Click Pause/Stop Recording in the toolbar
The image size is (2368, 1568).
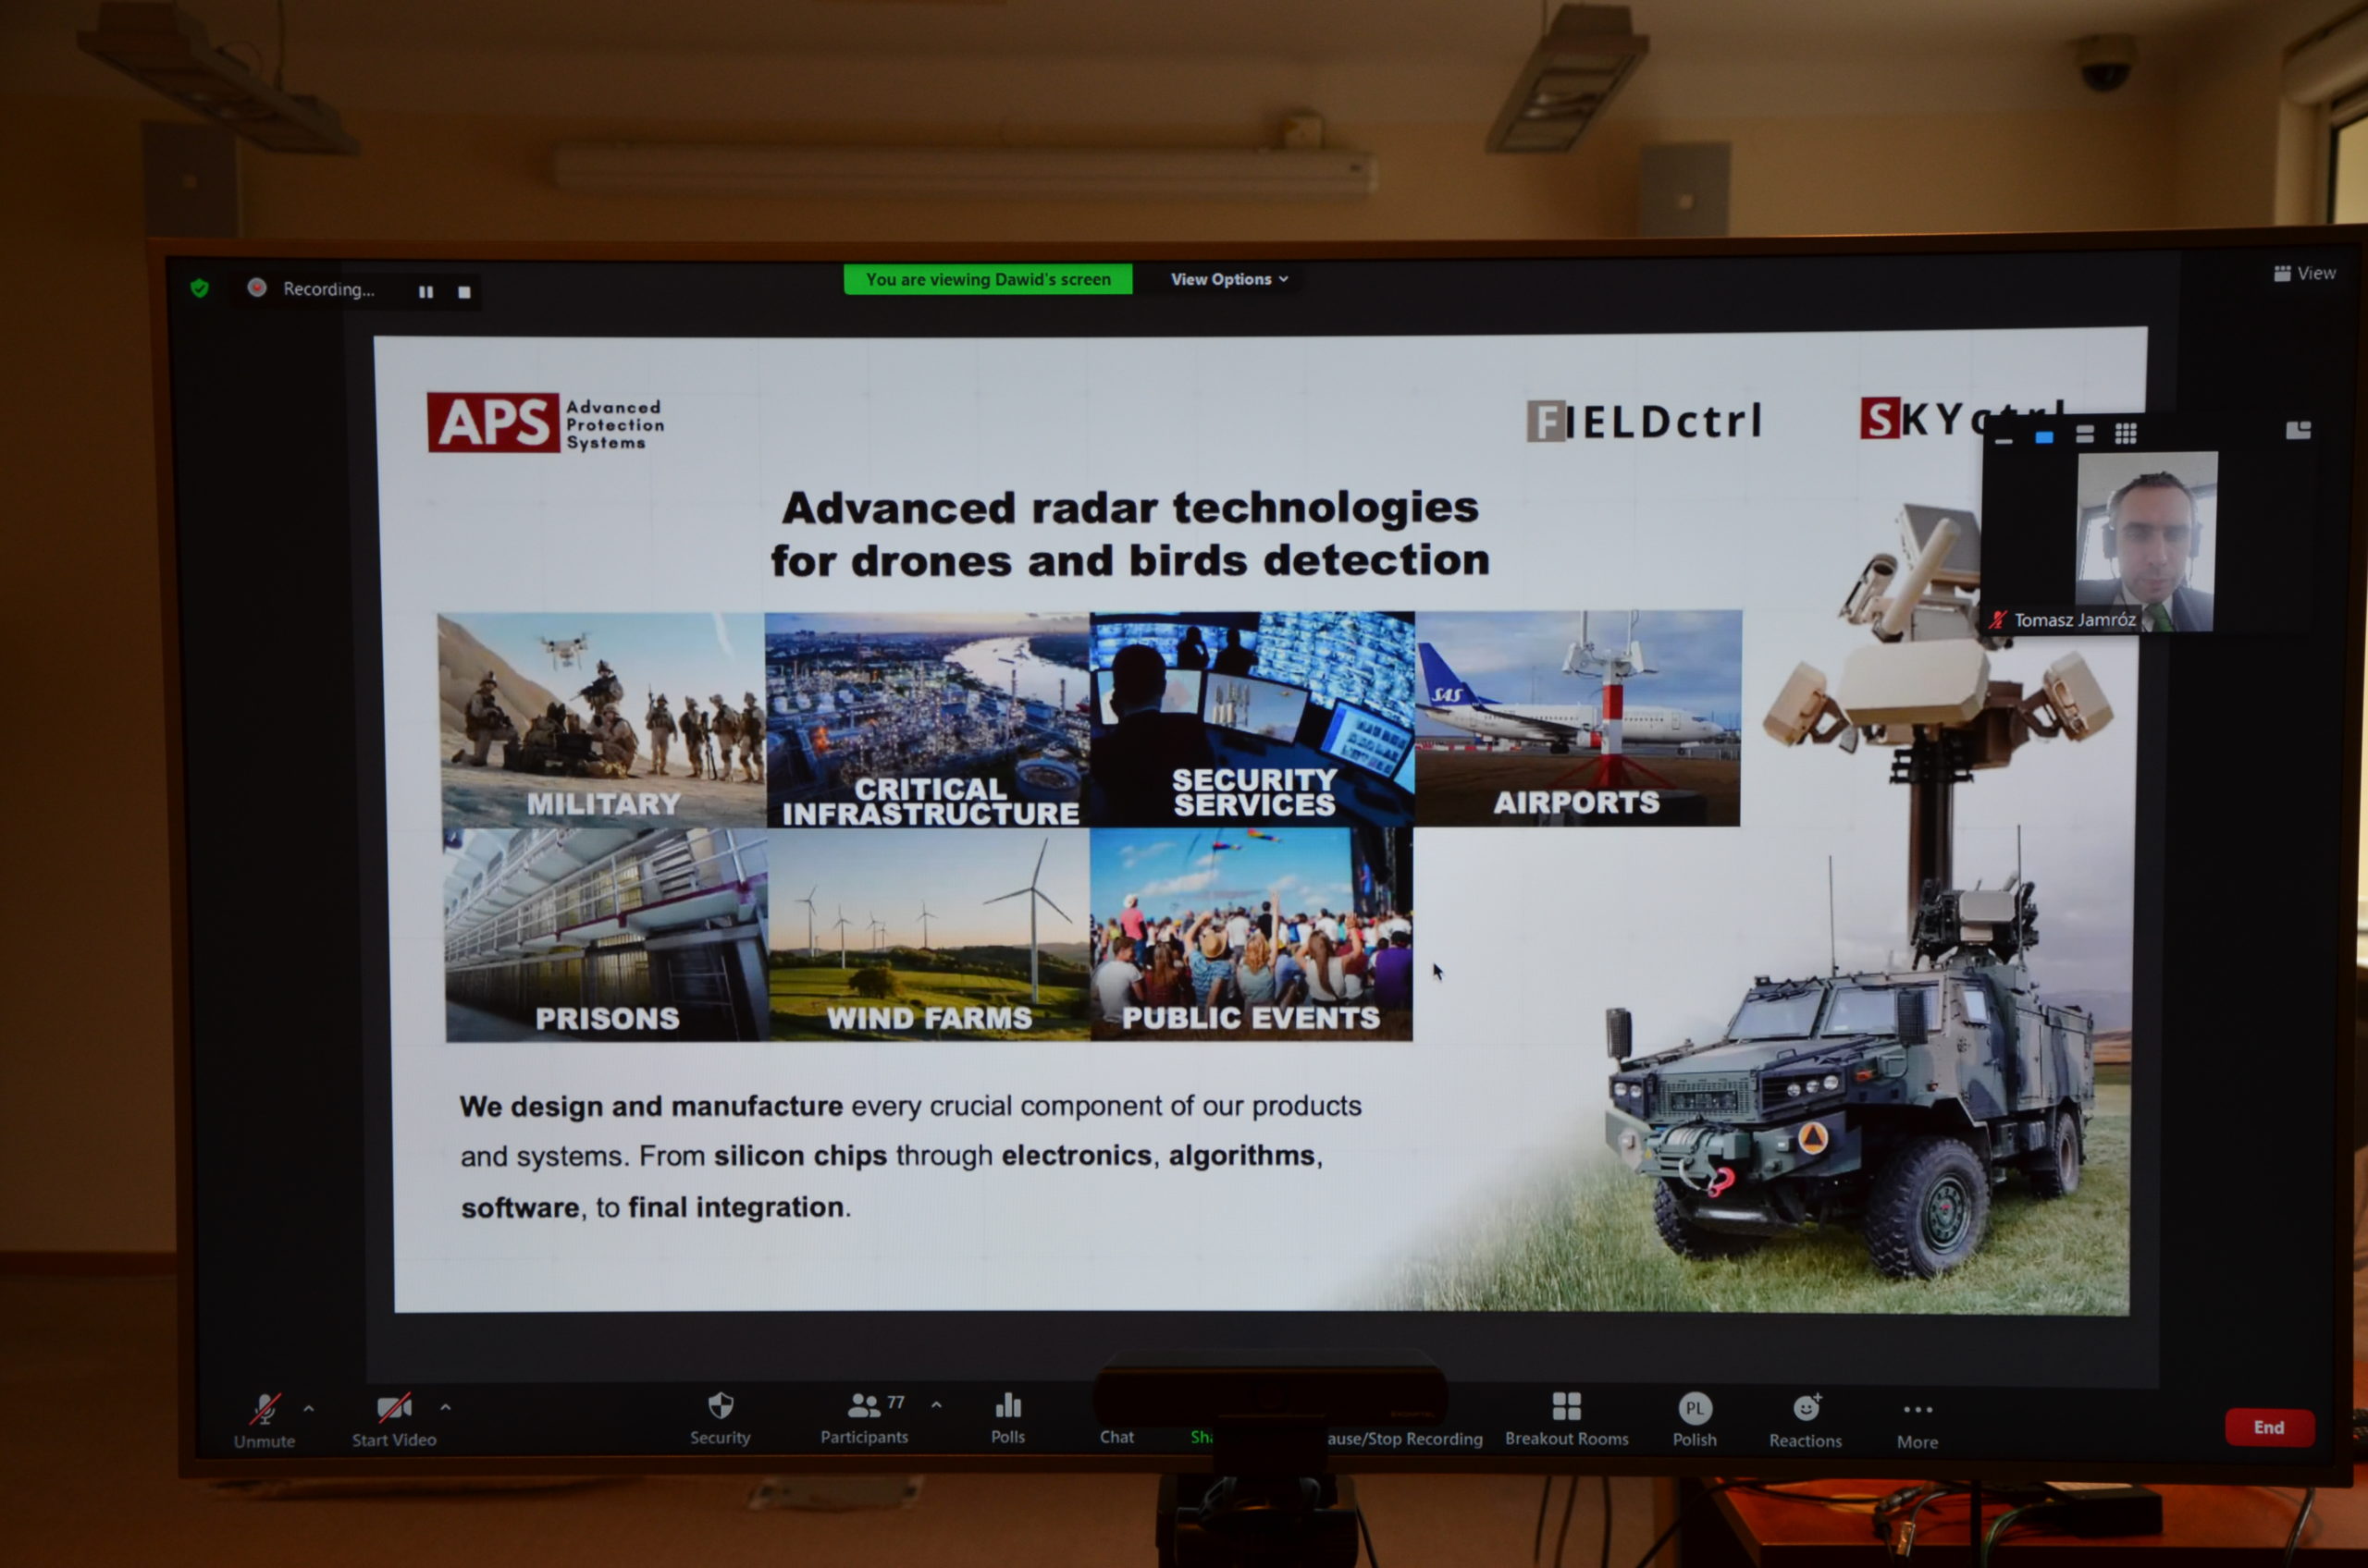coord(1406,1438)
